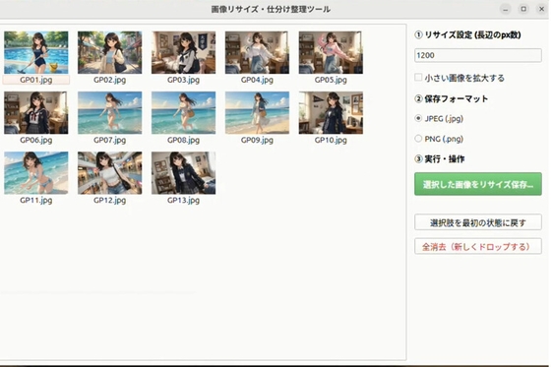Screen dimensions: 551x367
Task: Click the GP04.jpg filename label
Action: tap(257, 80)
